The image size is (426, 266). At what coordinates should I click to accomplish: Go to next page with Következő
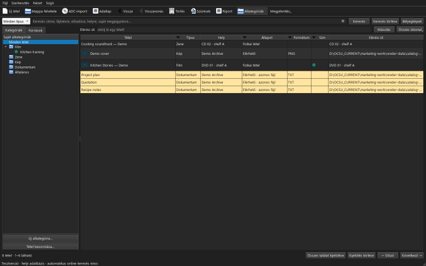(412, 255)
